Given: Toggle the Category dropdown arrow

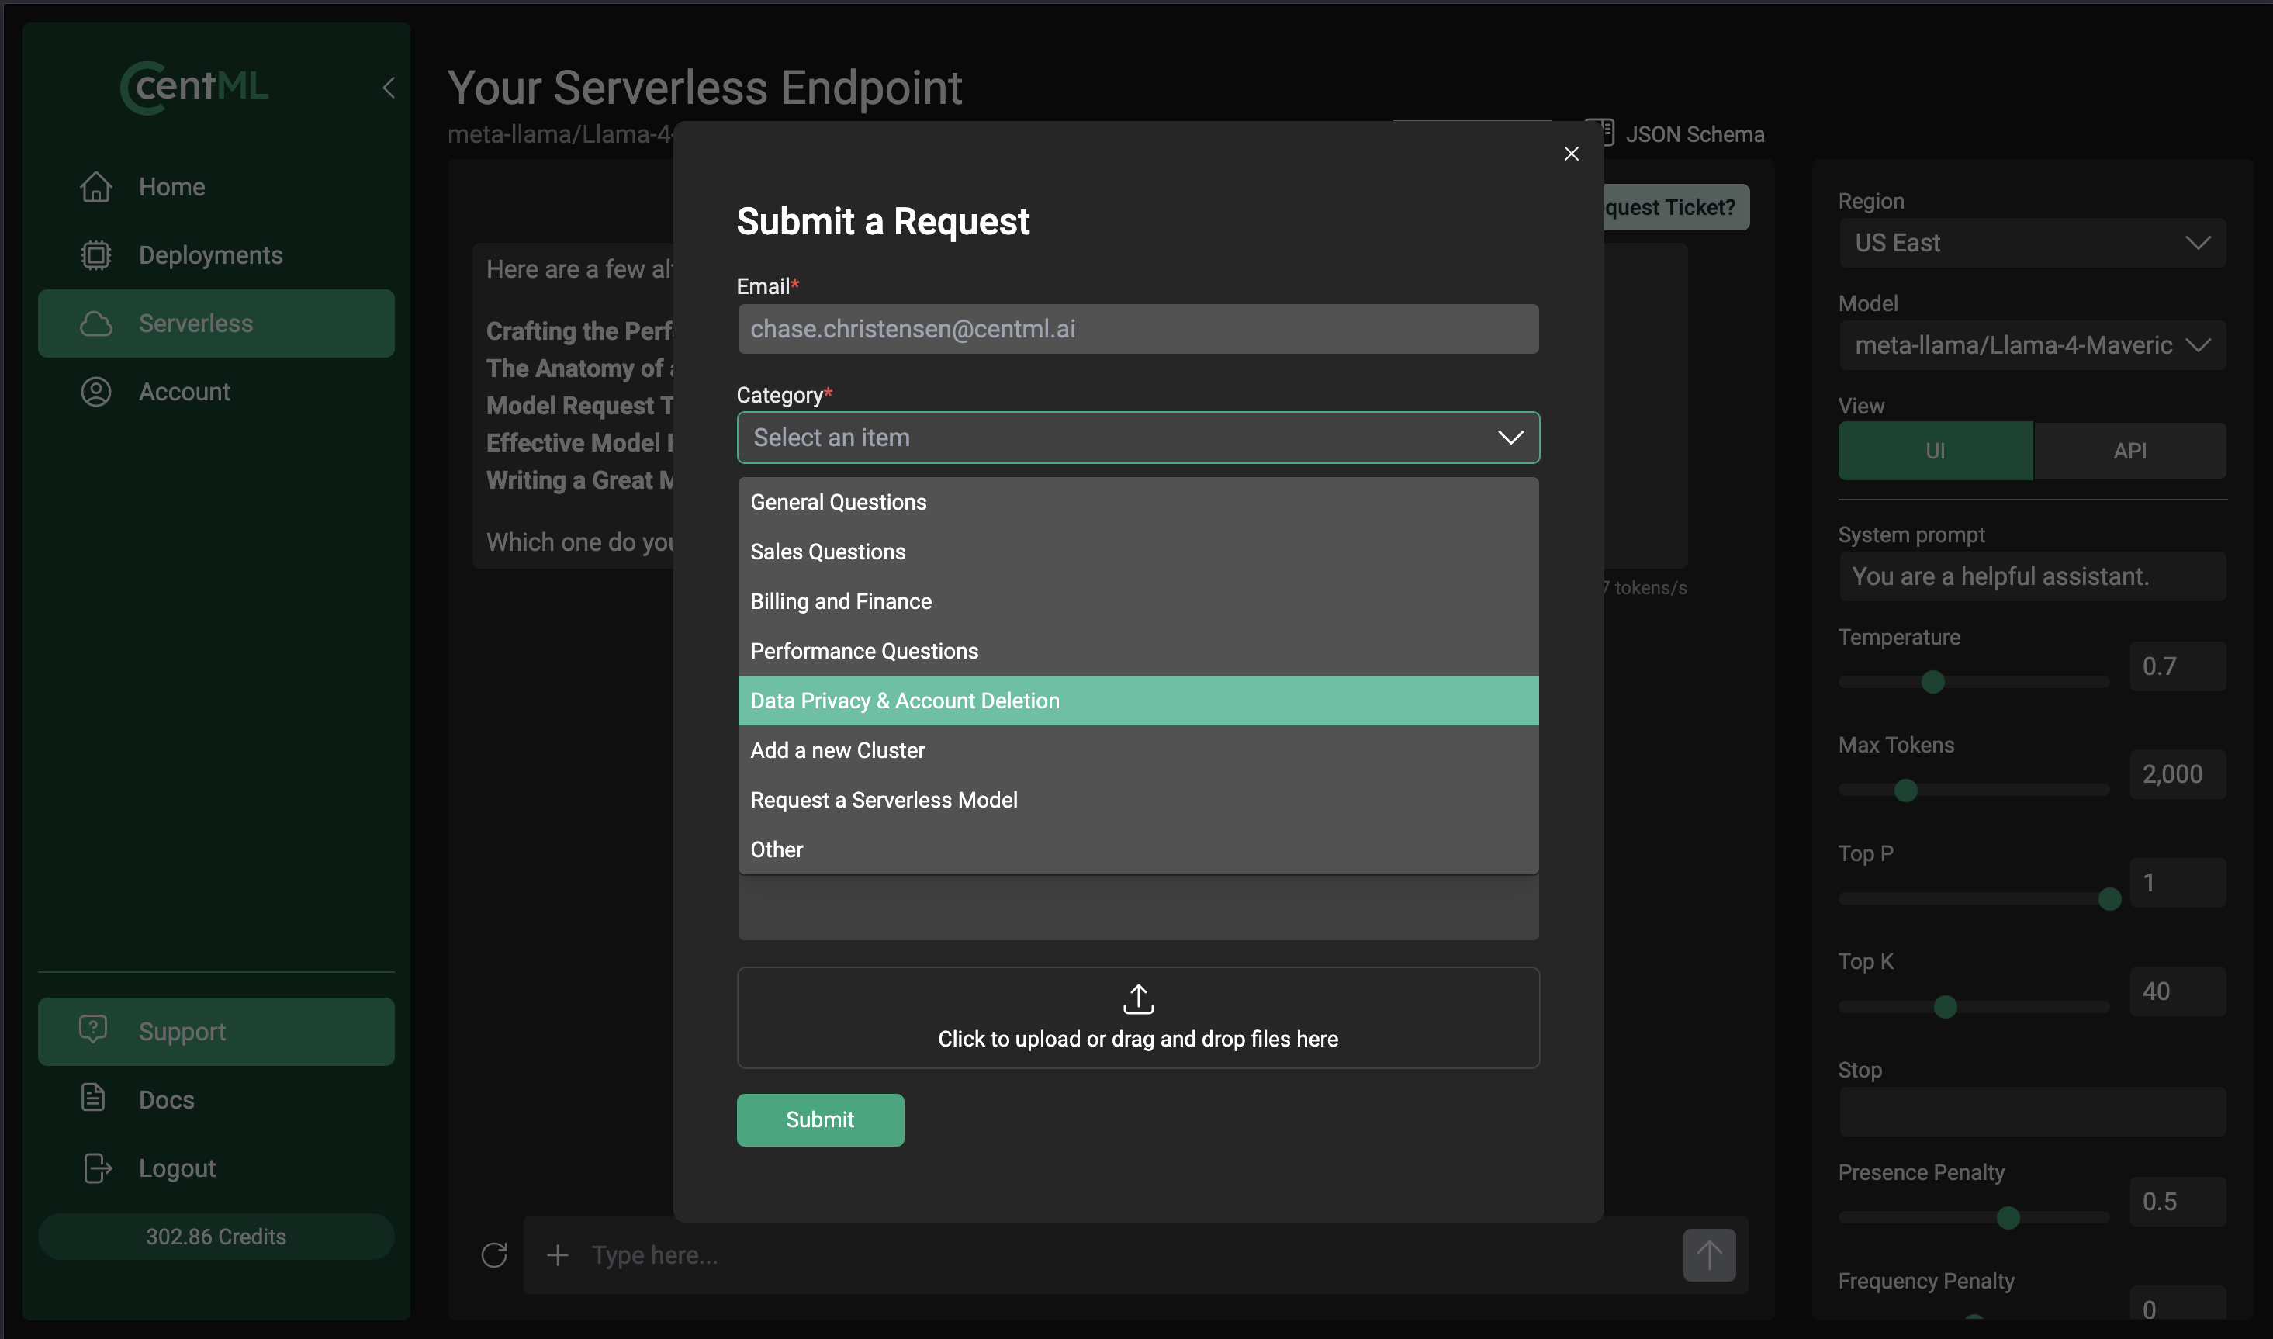Looking at the screenshot, I should [1510, 438].
